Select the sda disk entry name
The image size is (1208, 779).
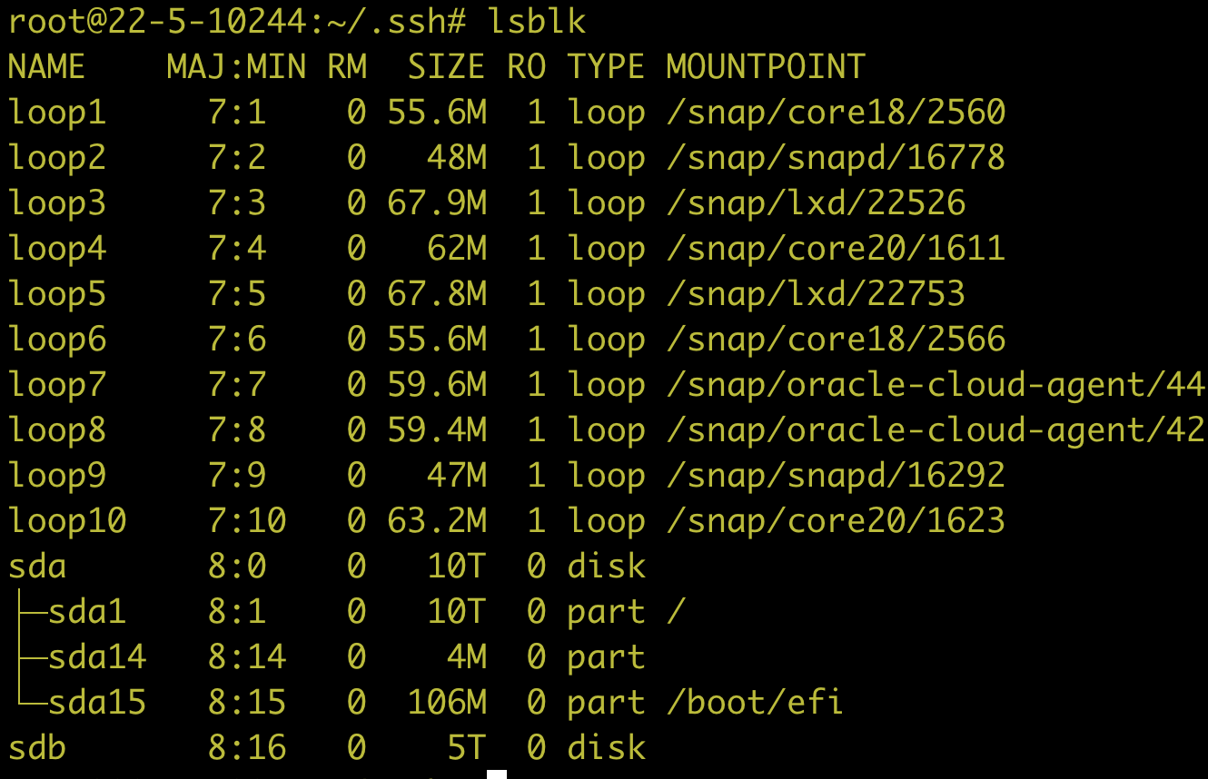tap(37, 567)
